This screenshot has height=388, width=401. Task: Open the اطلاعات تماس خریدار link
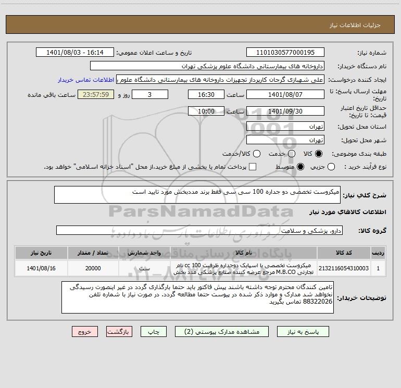point(86,80)
